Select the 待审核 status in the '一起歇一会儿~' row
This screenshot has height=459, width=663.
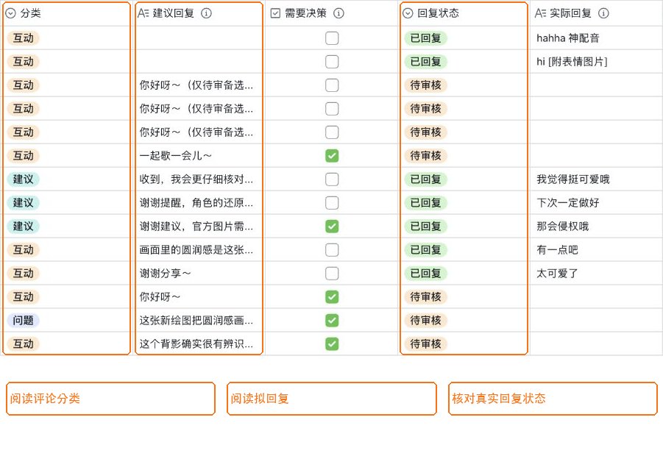click(426, 156)
